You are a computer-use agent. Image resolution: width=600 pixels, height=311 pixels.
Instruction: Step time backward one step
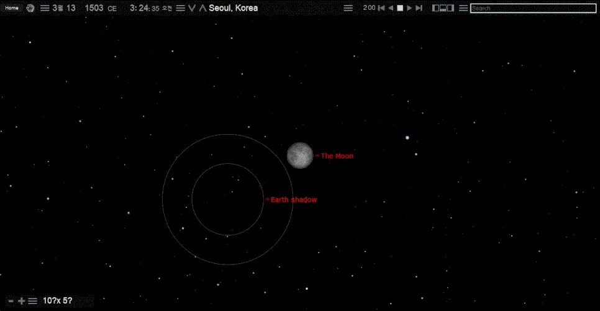(x=381, y=8)
